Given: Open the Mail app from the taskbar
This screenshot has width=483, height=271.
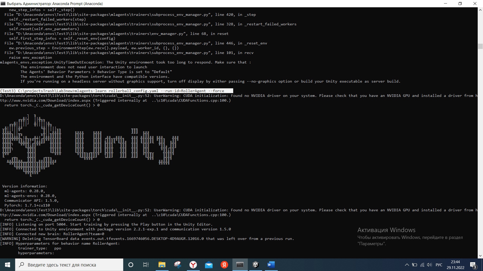Looking at the screenshot, I should pos(209,265).
